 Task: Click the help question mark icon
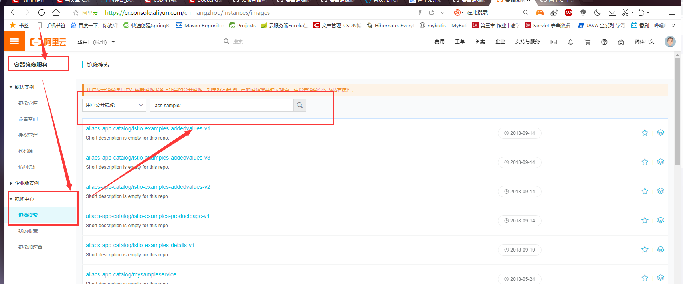[x=604, y=42]
